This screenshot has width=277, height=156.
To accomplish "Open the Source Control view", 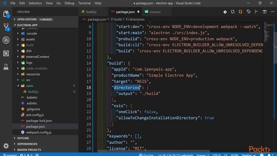I will pyautogui.click(x=6, y=27).
